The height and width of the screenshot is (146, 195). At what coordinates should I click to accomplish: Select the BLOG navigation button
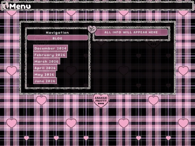[x=57, y=38]
